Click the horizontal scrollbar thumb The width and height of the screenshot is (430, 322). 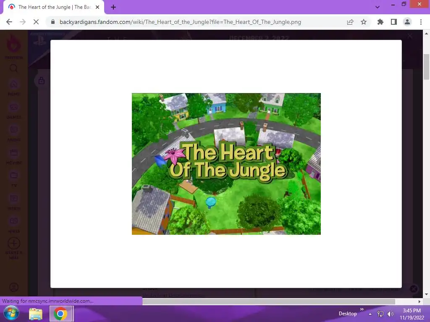pos(269,301)
